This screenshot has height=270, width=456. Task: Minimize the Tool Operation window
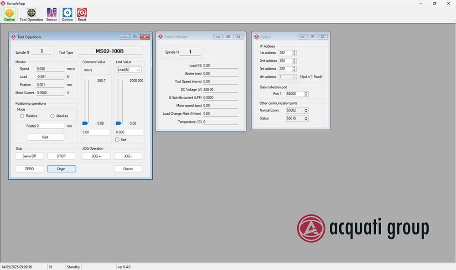coord(124,37)
